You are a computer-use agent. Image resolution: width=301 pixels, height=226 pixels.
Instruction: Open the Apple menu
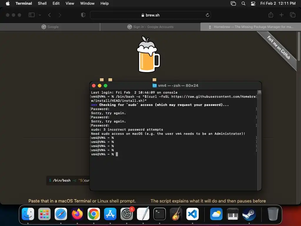coord(8,3)
